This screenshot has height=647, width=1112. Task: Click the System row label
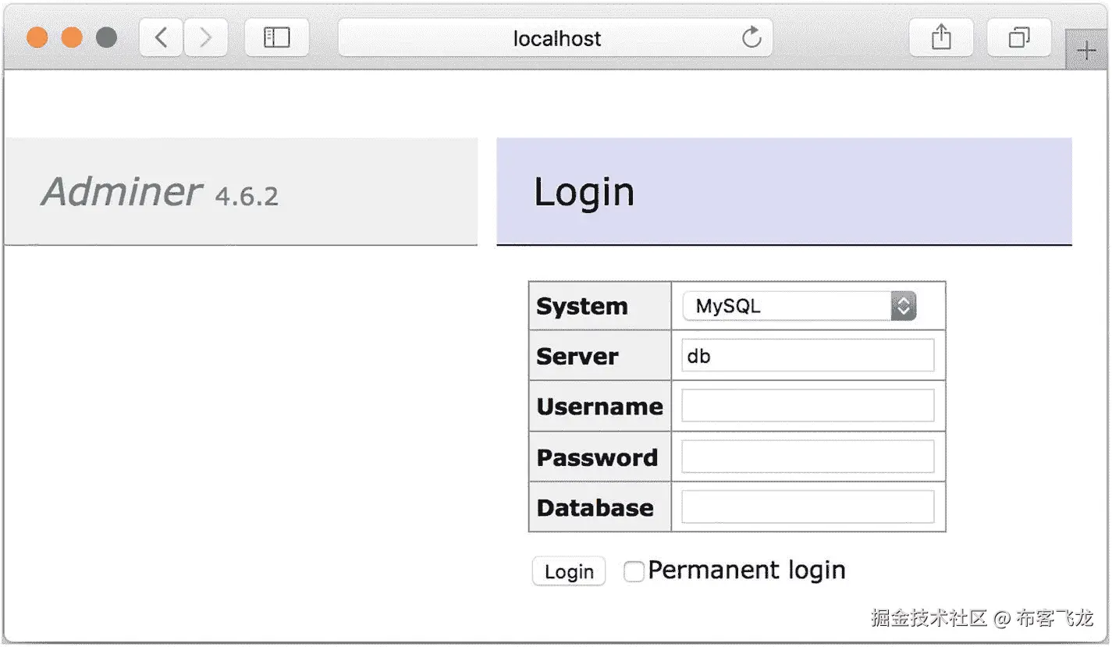tap(582, 306)
